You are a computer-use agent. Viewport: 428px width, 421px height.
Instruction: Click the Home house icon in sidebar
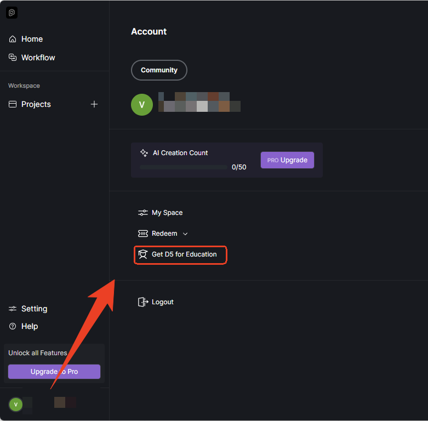pyautogui.click(x=13, y=39)
